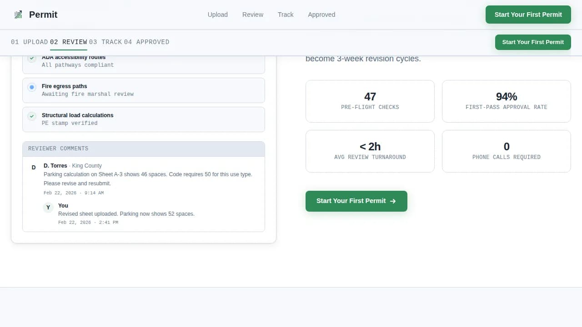Click D. Torres's circular avatar
Viewport: 582px width, 327px height.
click(33, 167)
